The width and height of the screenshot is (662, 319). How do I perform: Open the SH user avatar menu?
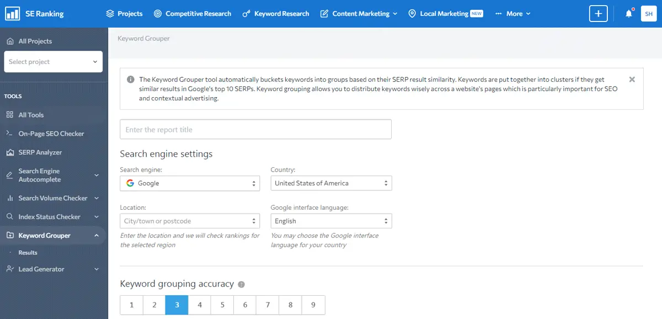(648, 14)
